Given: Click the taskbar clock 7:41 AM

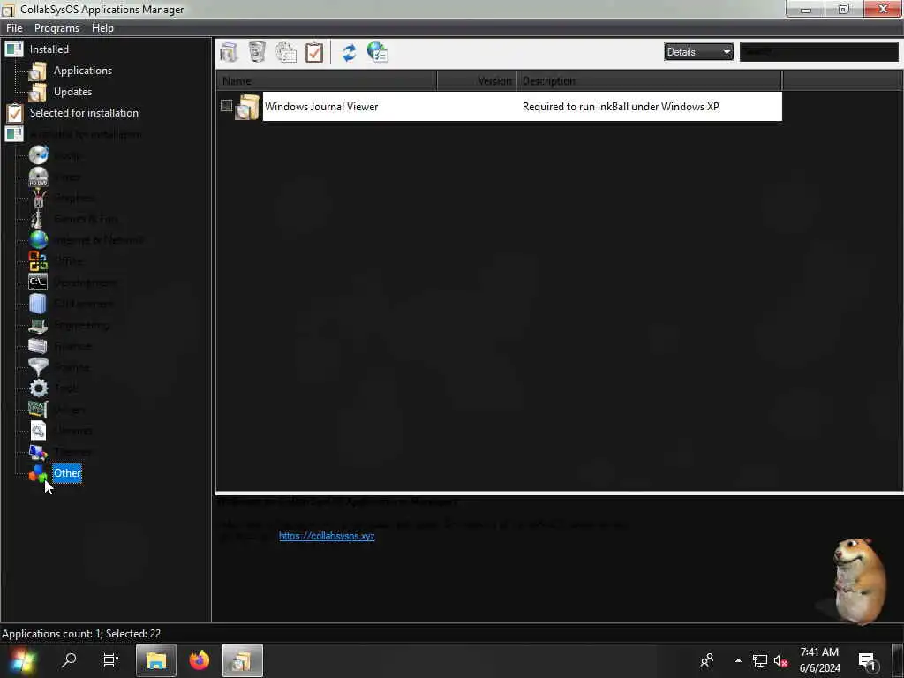Looking at the screenshot, I should click(x=819, y=652).
